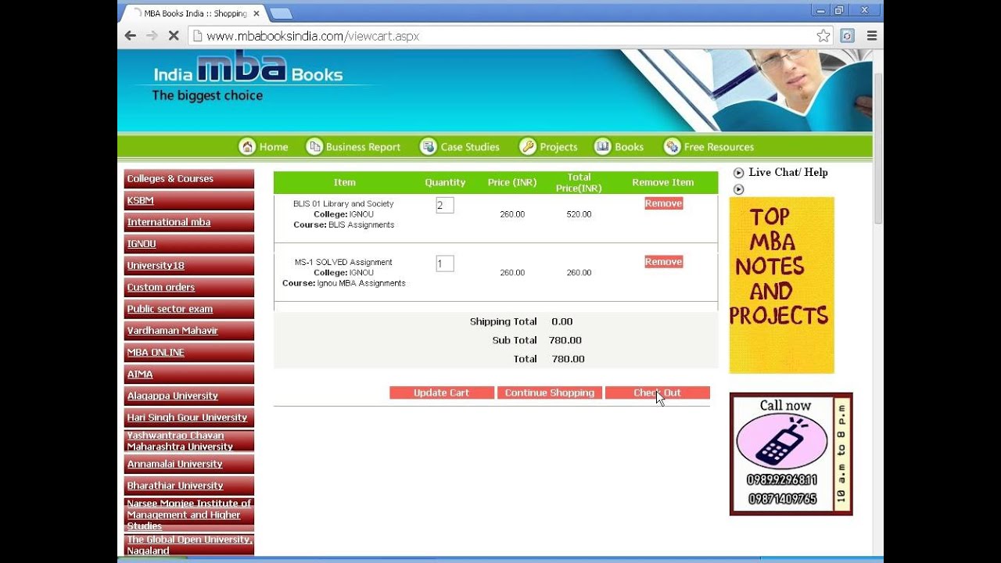Open The Global Open University, Nagaland link

pos(189,545)
